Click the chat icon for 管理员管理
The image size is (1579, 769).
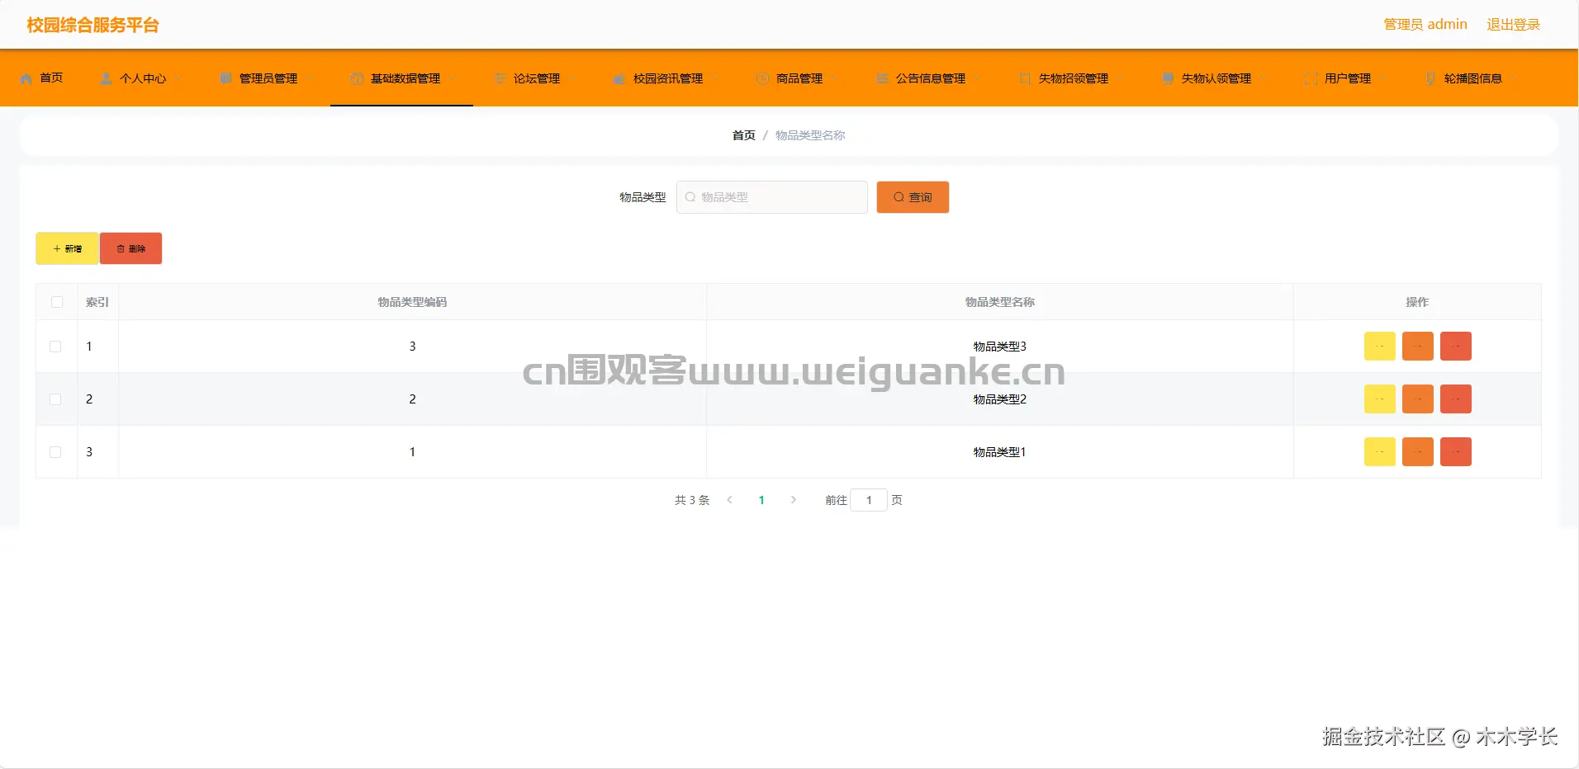(225, 78)
